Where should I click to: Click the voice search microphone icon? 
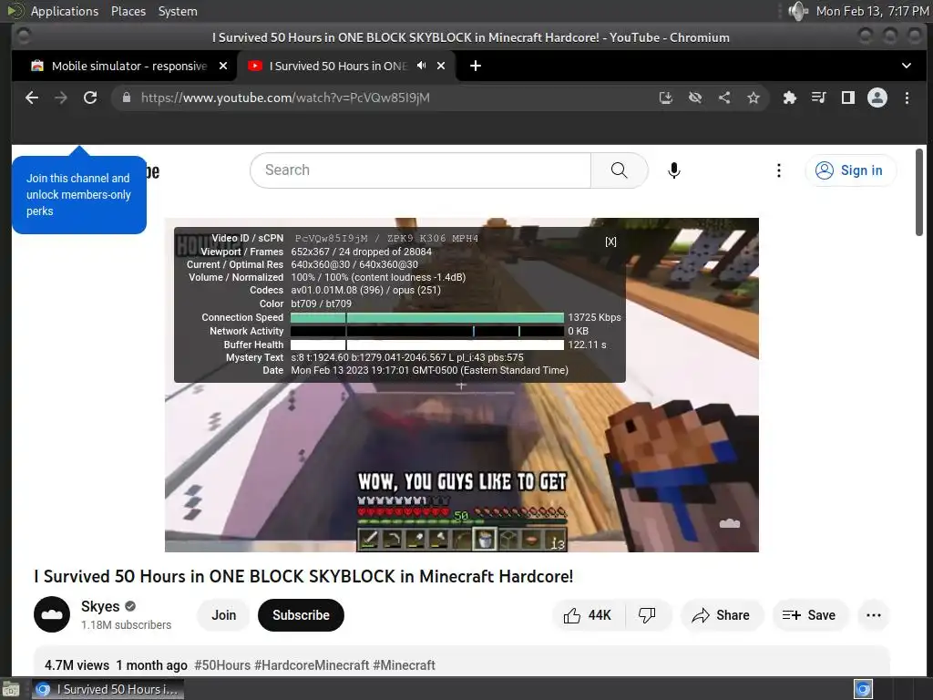[x=673, y=170]
